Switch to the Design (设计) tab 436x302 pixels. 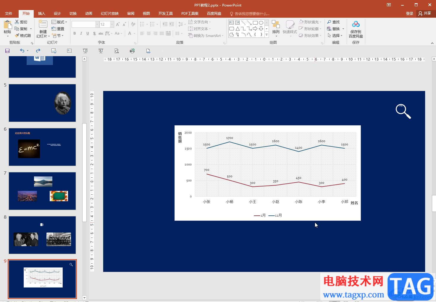coord(57,14)
